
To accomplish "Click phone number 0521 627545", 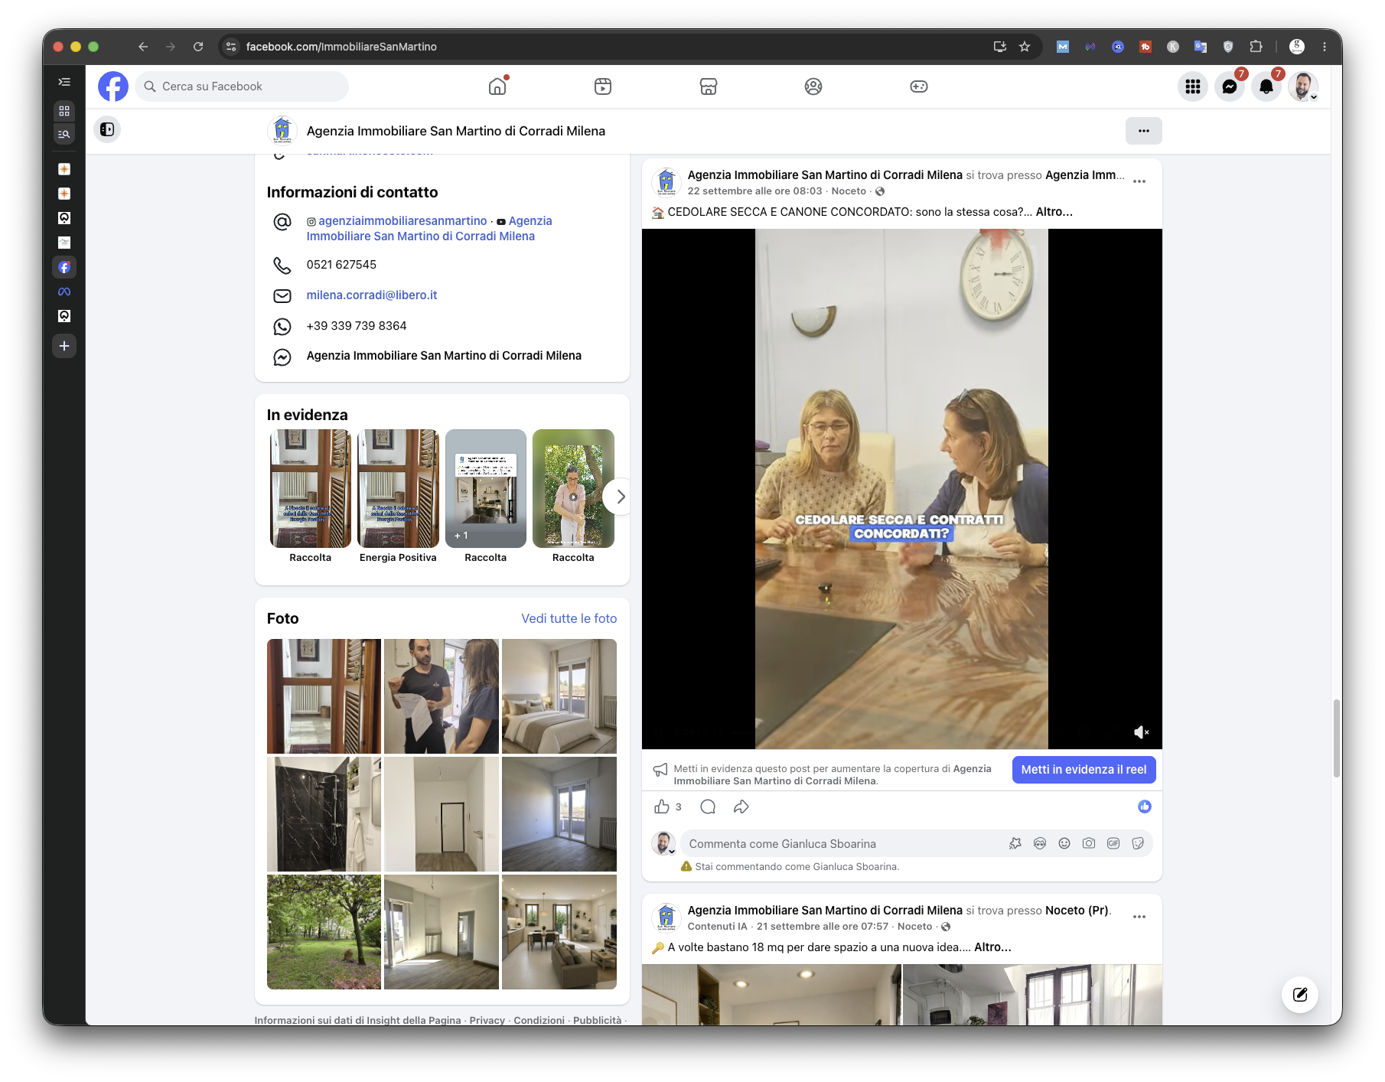I will 341,265.
